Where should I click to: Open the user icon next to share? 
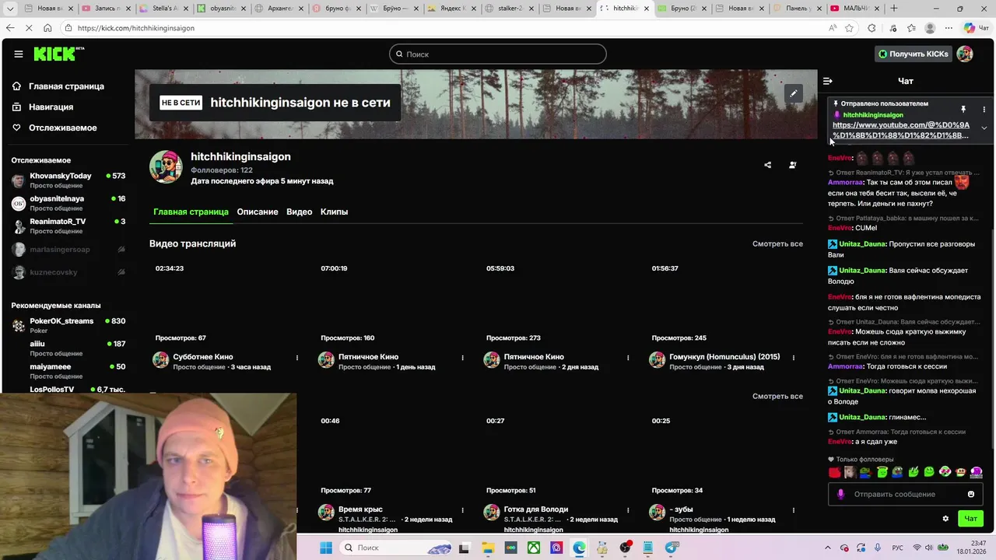point(792,165)
